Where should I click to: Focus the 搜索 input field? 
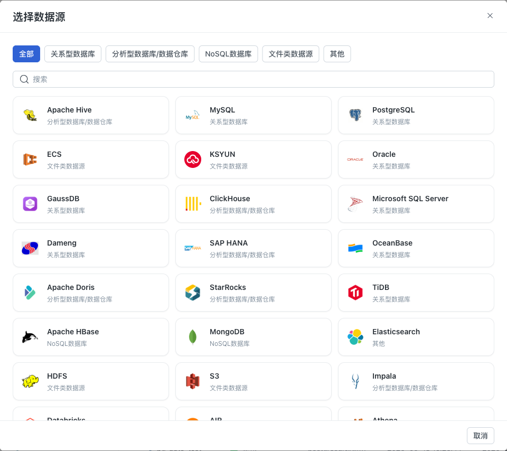click(x=253, y=79)
